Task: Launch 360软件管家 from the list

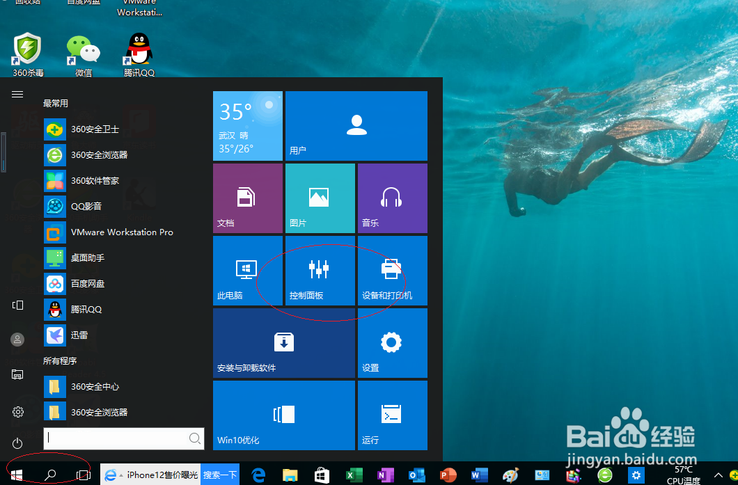Action: click(x=123, y=181)
